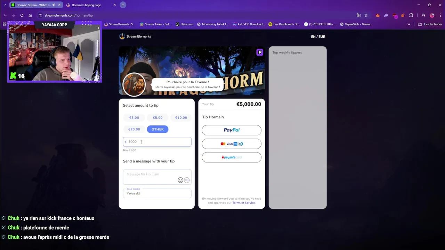The height and width of the screenshot is (250, 445).
Task: Click Hormain's round avatar on banner
Action: point(134,84)
